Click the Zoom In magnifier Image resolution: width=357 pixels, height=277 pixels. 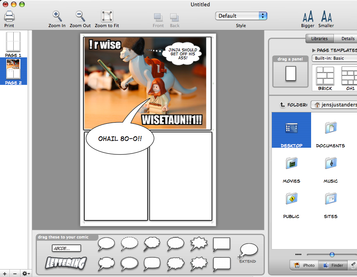click(57, 16)
